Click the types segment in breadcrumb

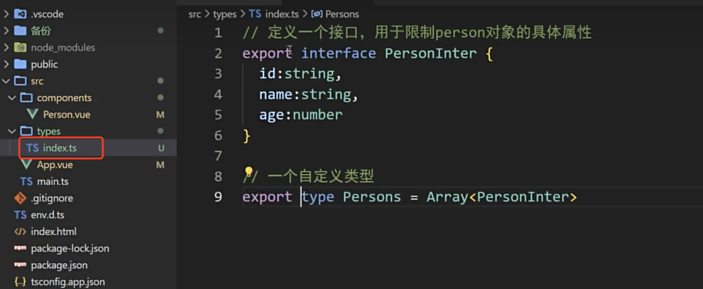[x=225, y=14]
